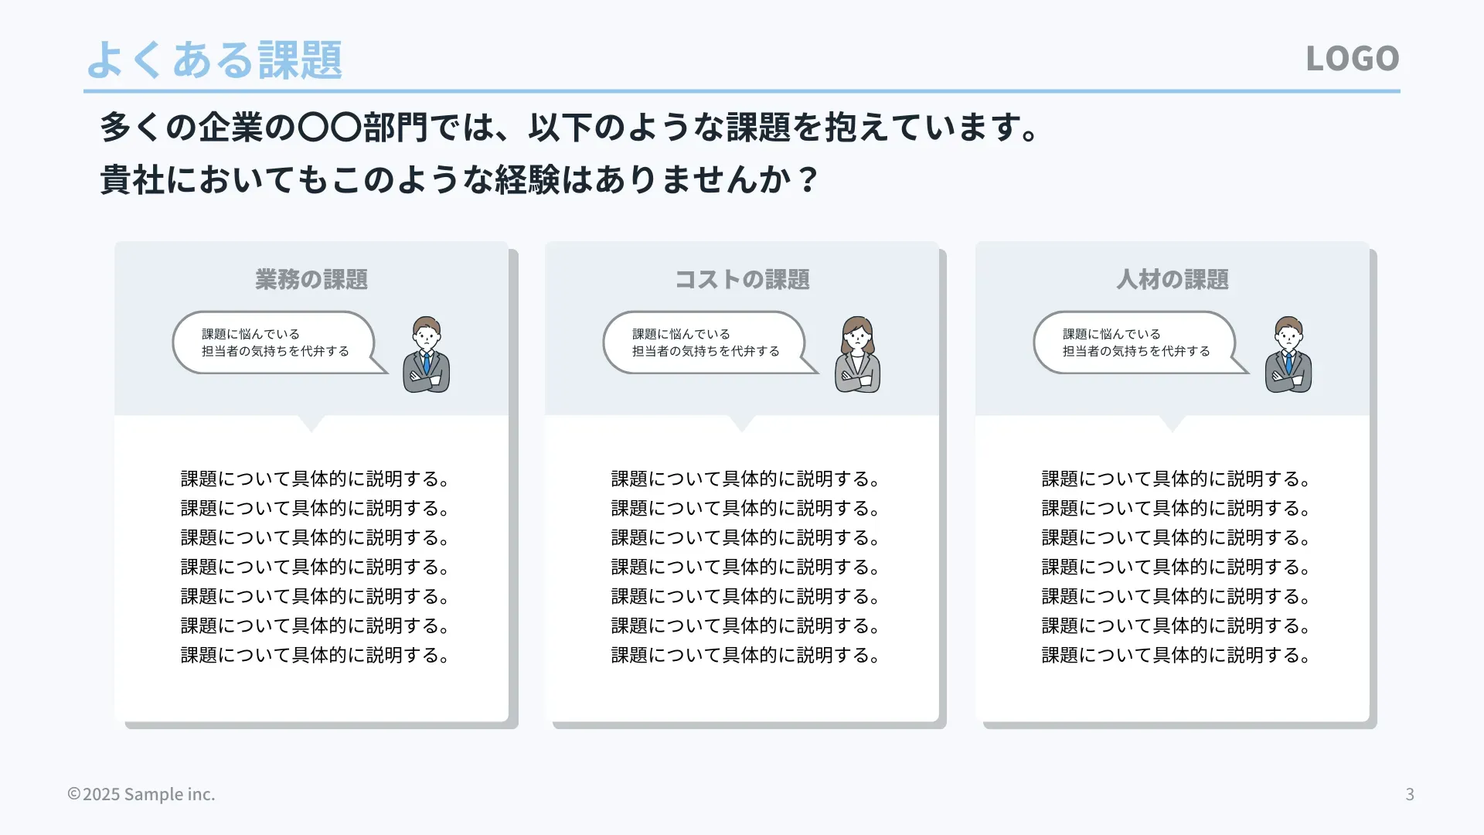Click the description text block under 業務の課題
This screenshot has width=1484, height=835.
[x=315, y=567]
